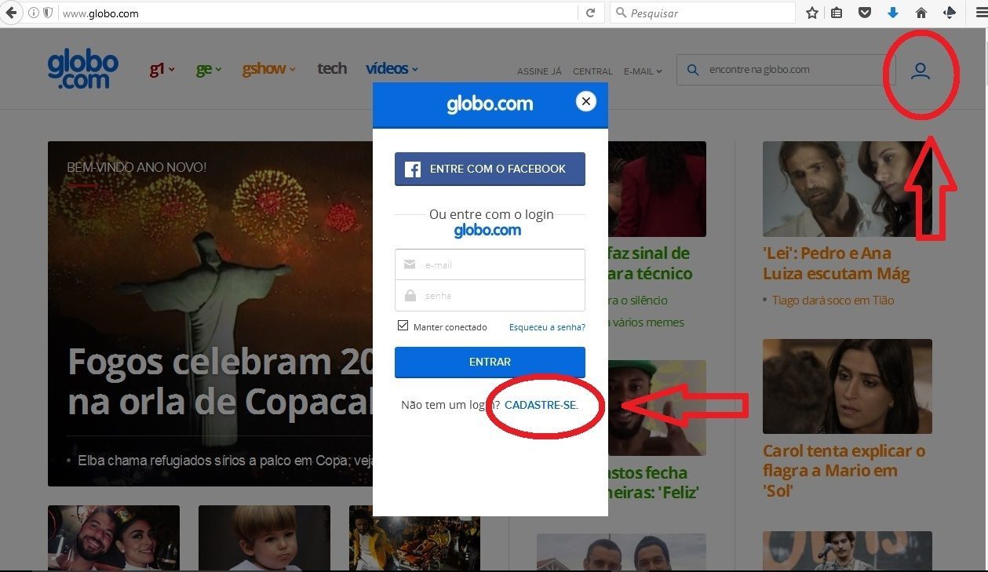Close the login popup with X
The image size is (988, 572).
586,101
